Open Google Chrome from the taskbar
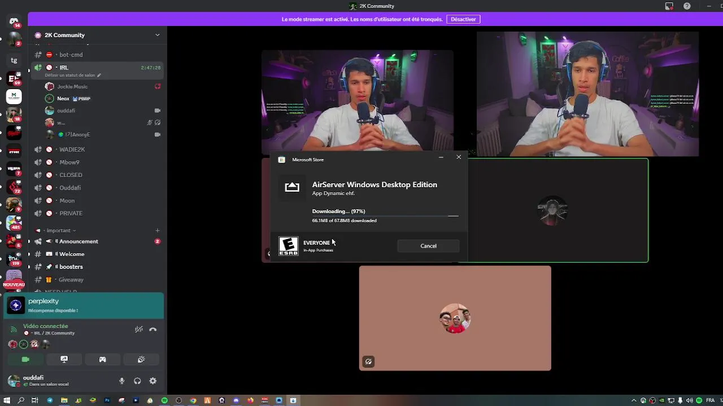 193,400
